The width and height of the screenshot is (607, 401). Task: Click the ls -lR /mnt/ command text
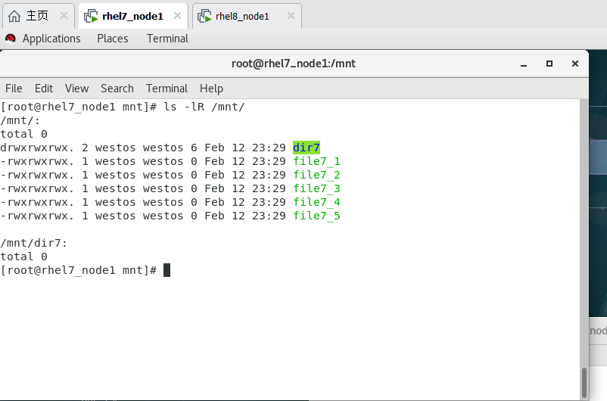click(204, 107)
